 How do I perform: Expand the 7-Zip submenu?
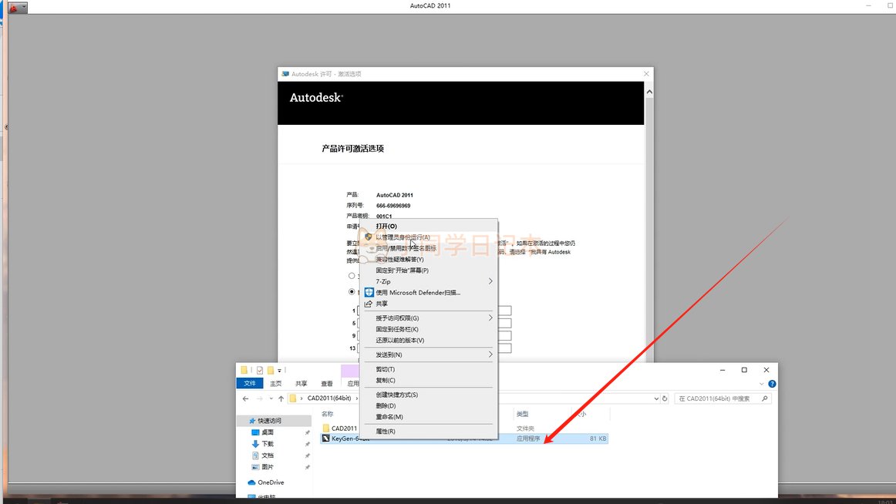(x=490, y=281)
